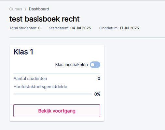Click the horizontal divider below course dates

[87, 38]
